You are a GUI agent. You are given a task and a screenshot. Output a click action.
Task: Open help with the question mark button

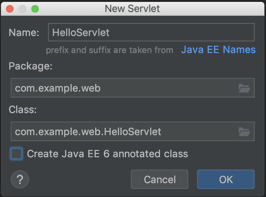pyautogui.click(x=20, y=179)
